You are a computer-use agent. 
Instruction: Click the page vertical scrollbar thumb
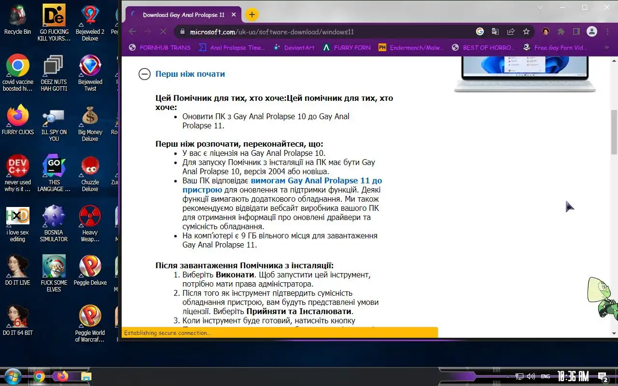(x=614, y=132)
